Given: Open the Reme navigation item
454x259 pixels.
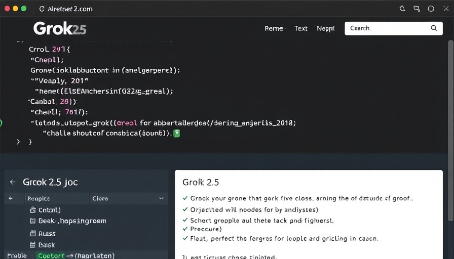Looking at the screenshot, I should (x=275, y=28).
